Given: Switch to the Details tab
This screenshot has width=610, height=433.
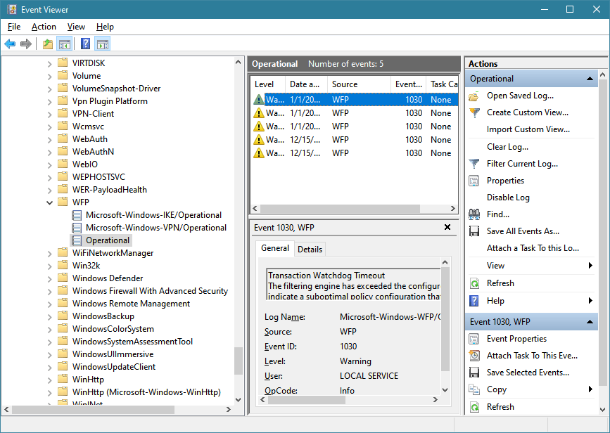Looking at the screenshot, I should coord(310,249).
